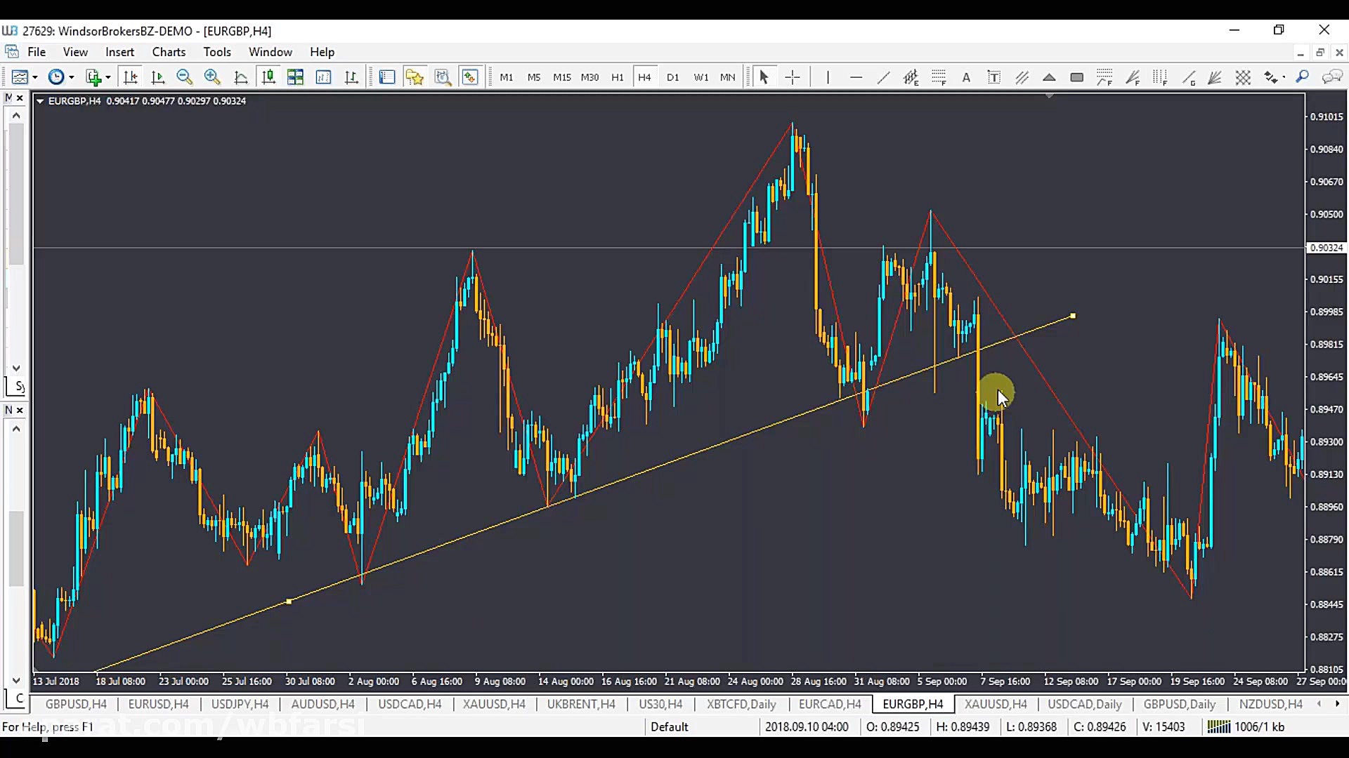Close the lower left side panel

click(x=20, y=410)
